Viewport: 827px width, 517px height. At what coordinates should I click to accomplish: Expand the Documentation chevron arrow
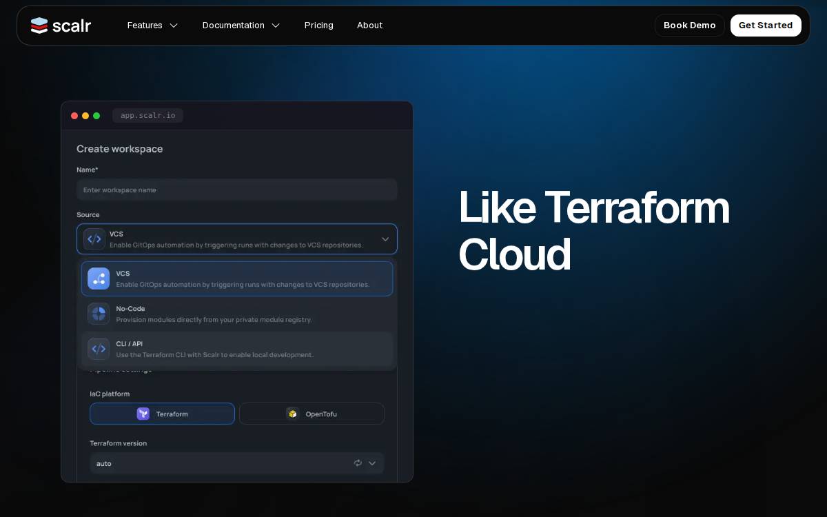click(x=276, y=26)
